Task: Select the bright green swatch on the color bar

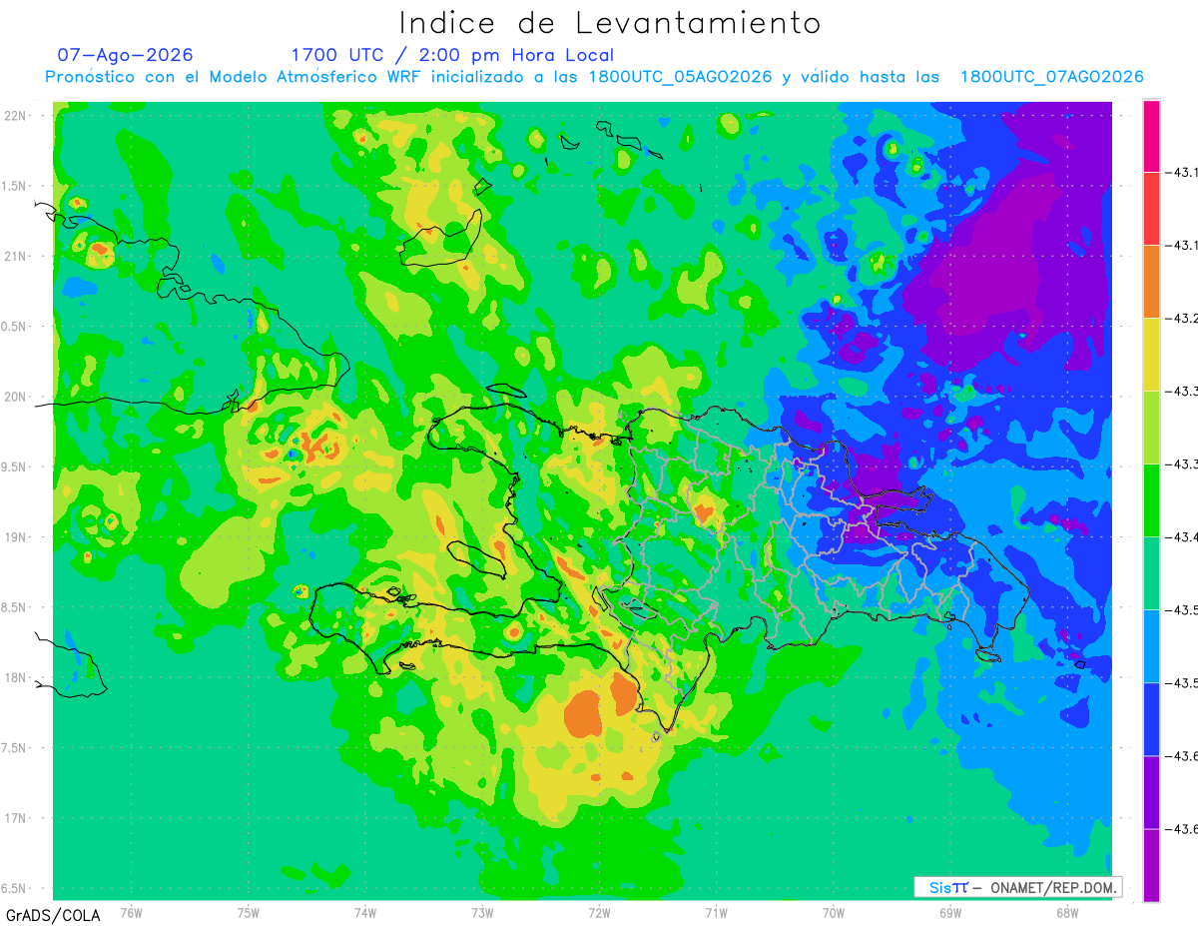Action: point(1151,500)
